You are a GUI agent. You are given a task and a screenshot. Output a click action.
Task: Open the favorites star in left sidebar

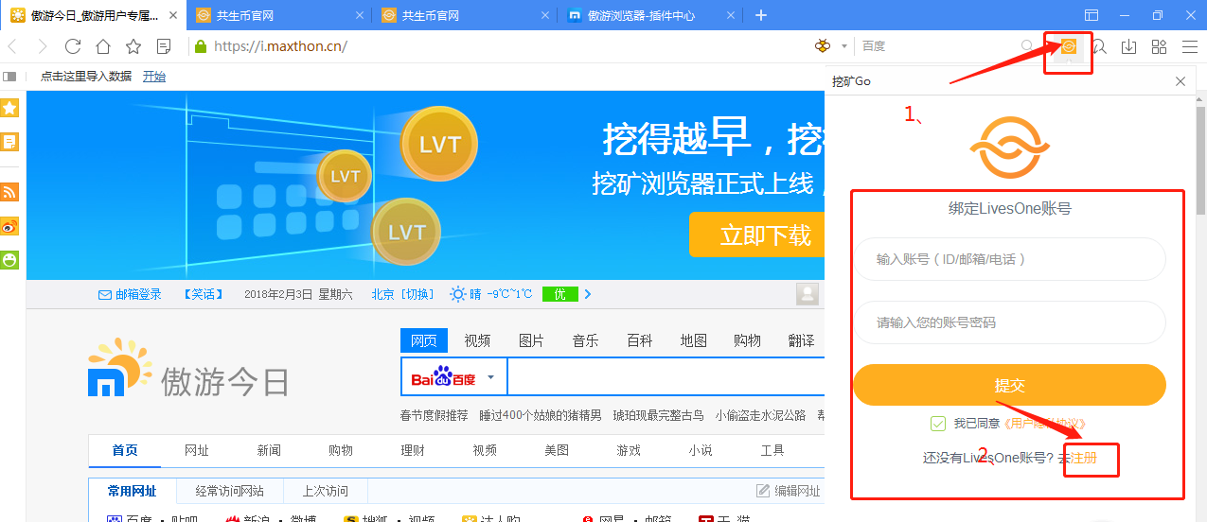(9, 108)
